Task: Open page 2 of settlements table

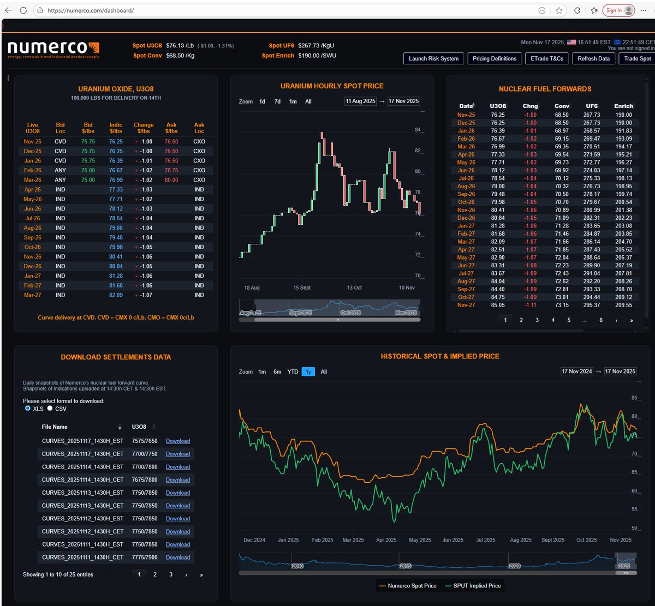Action: pyautogui.click(x=155, y=574)
